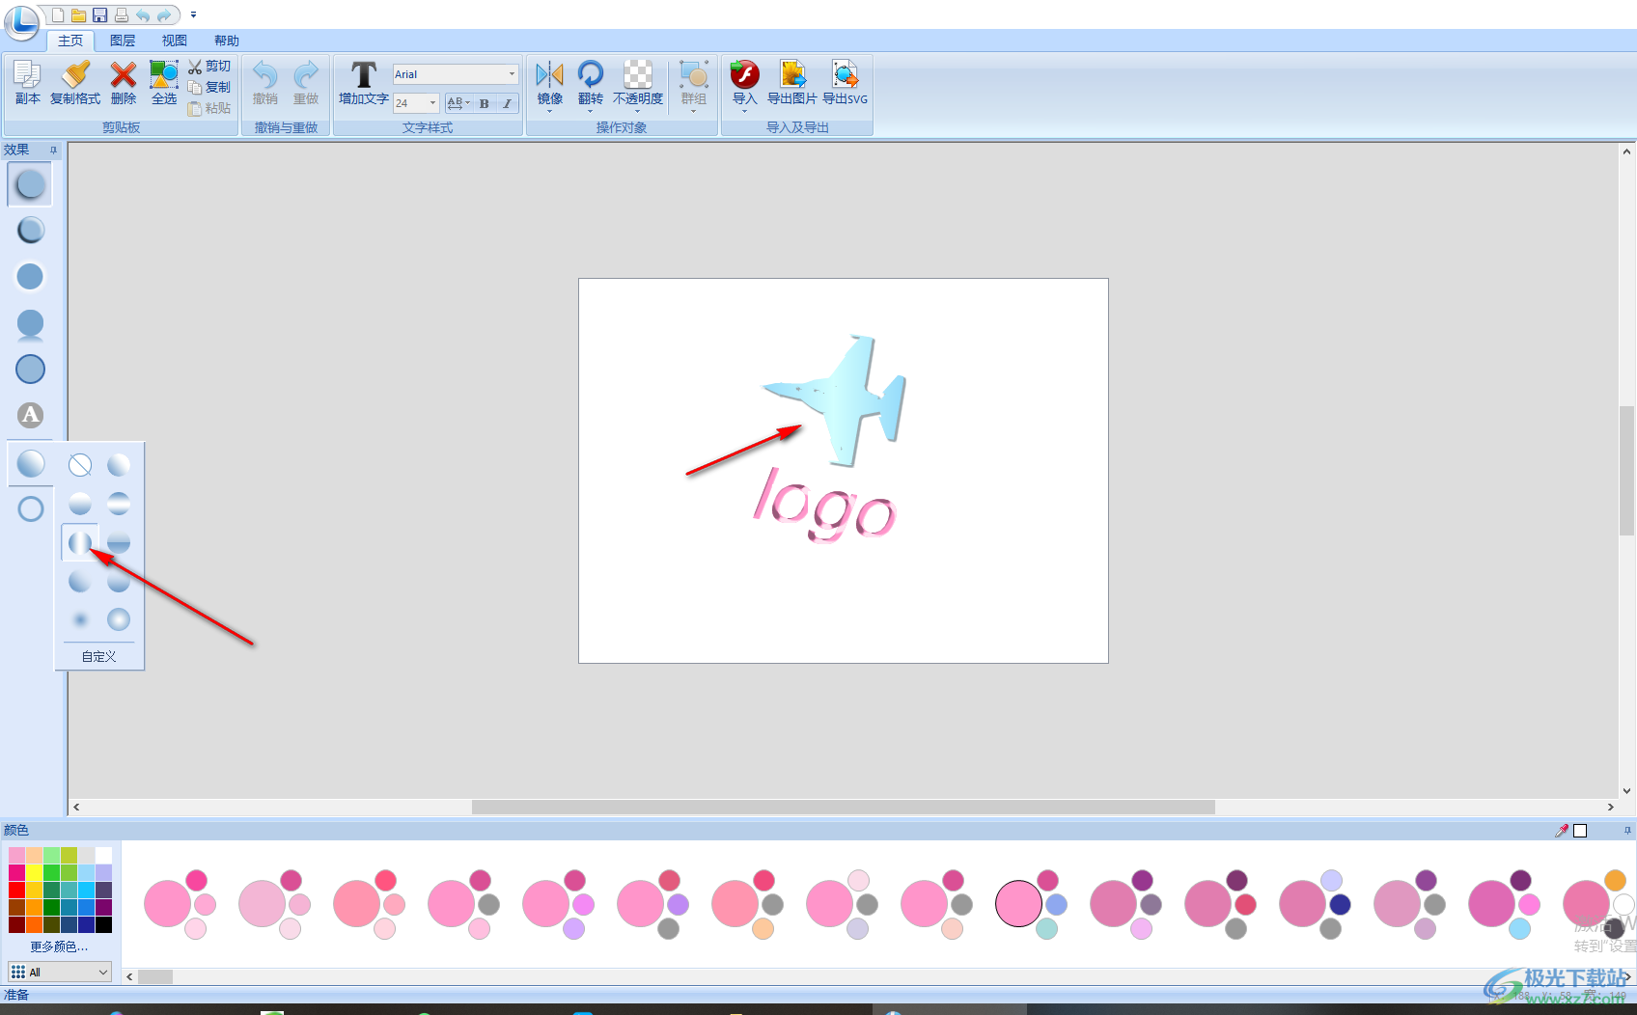Choose the radial center-dot gradient option
This screenshot has width=1637, height=1015.
(80, 619)
